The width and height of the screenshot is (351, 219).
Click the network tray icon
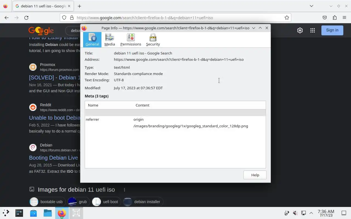(x=304, y=213)
